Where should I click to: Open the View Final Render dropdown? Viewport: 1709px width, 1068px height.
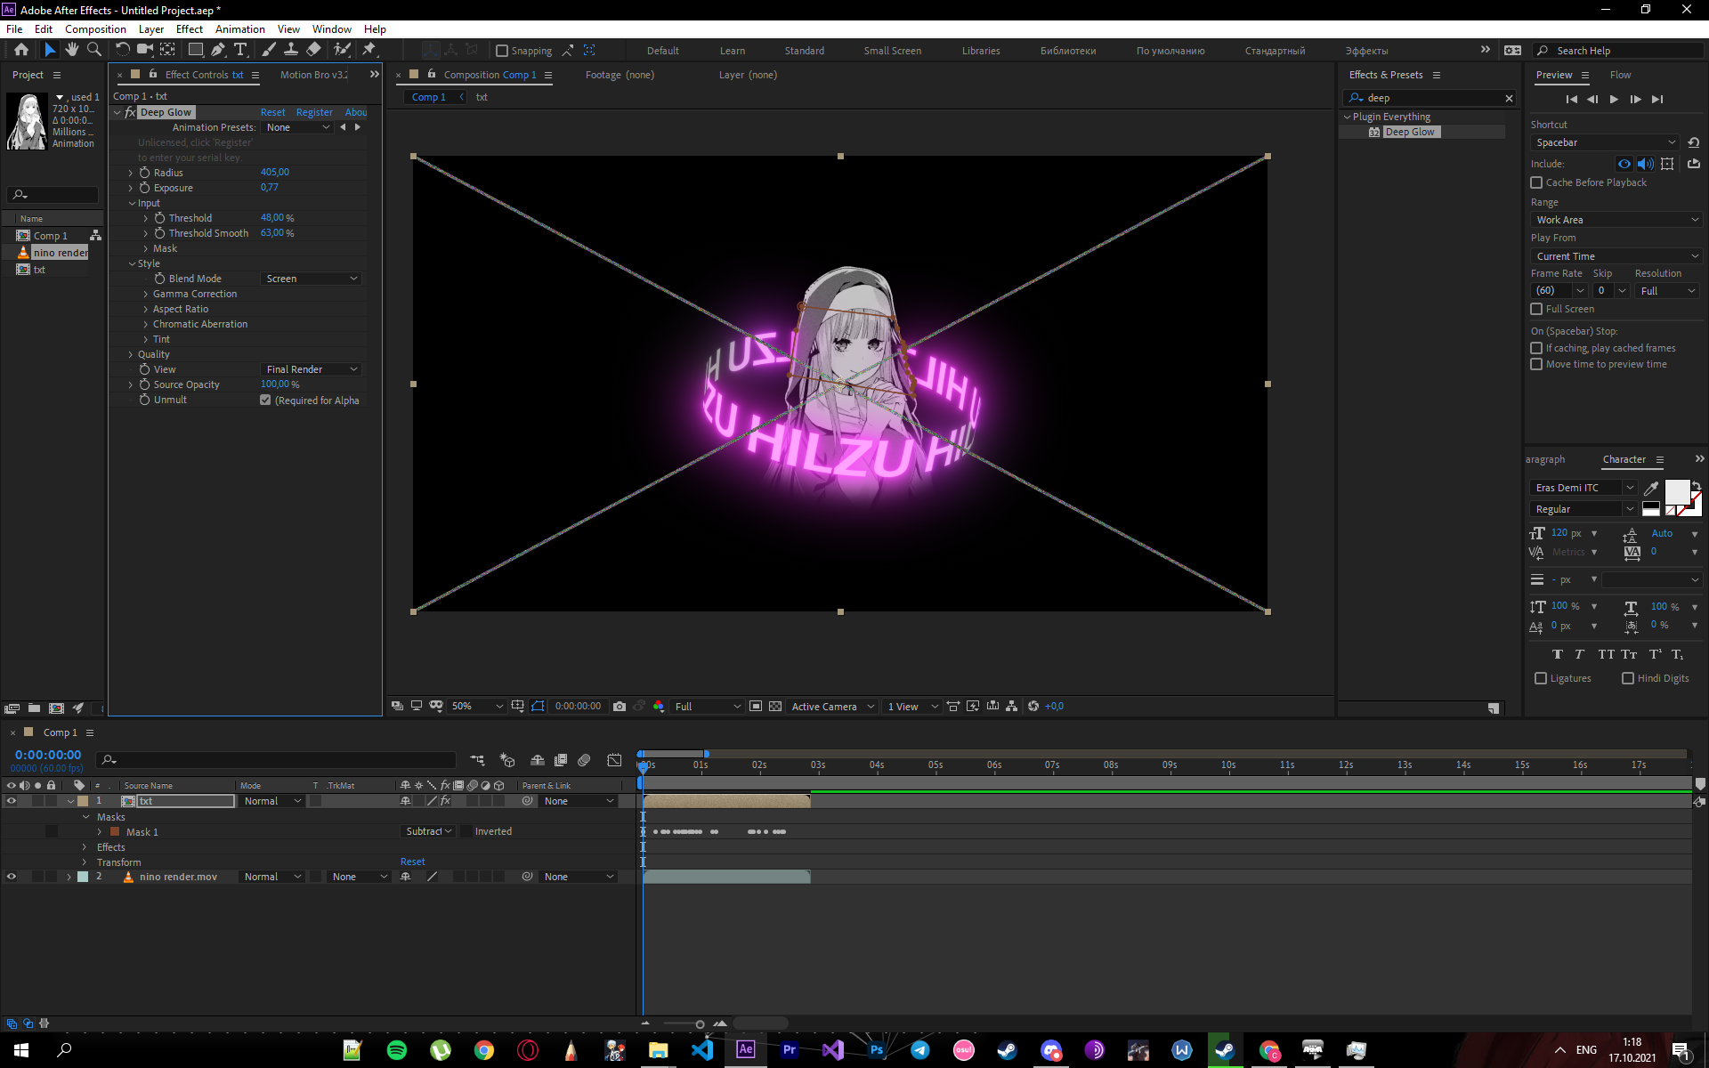click(x=312, y=369)
